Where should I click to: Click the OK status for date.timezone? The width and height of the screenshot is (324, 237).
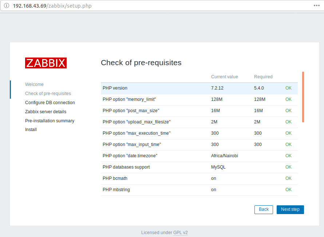[x=288, y=156]
